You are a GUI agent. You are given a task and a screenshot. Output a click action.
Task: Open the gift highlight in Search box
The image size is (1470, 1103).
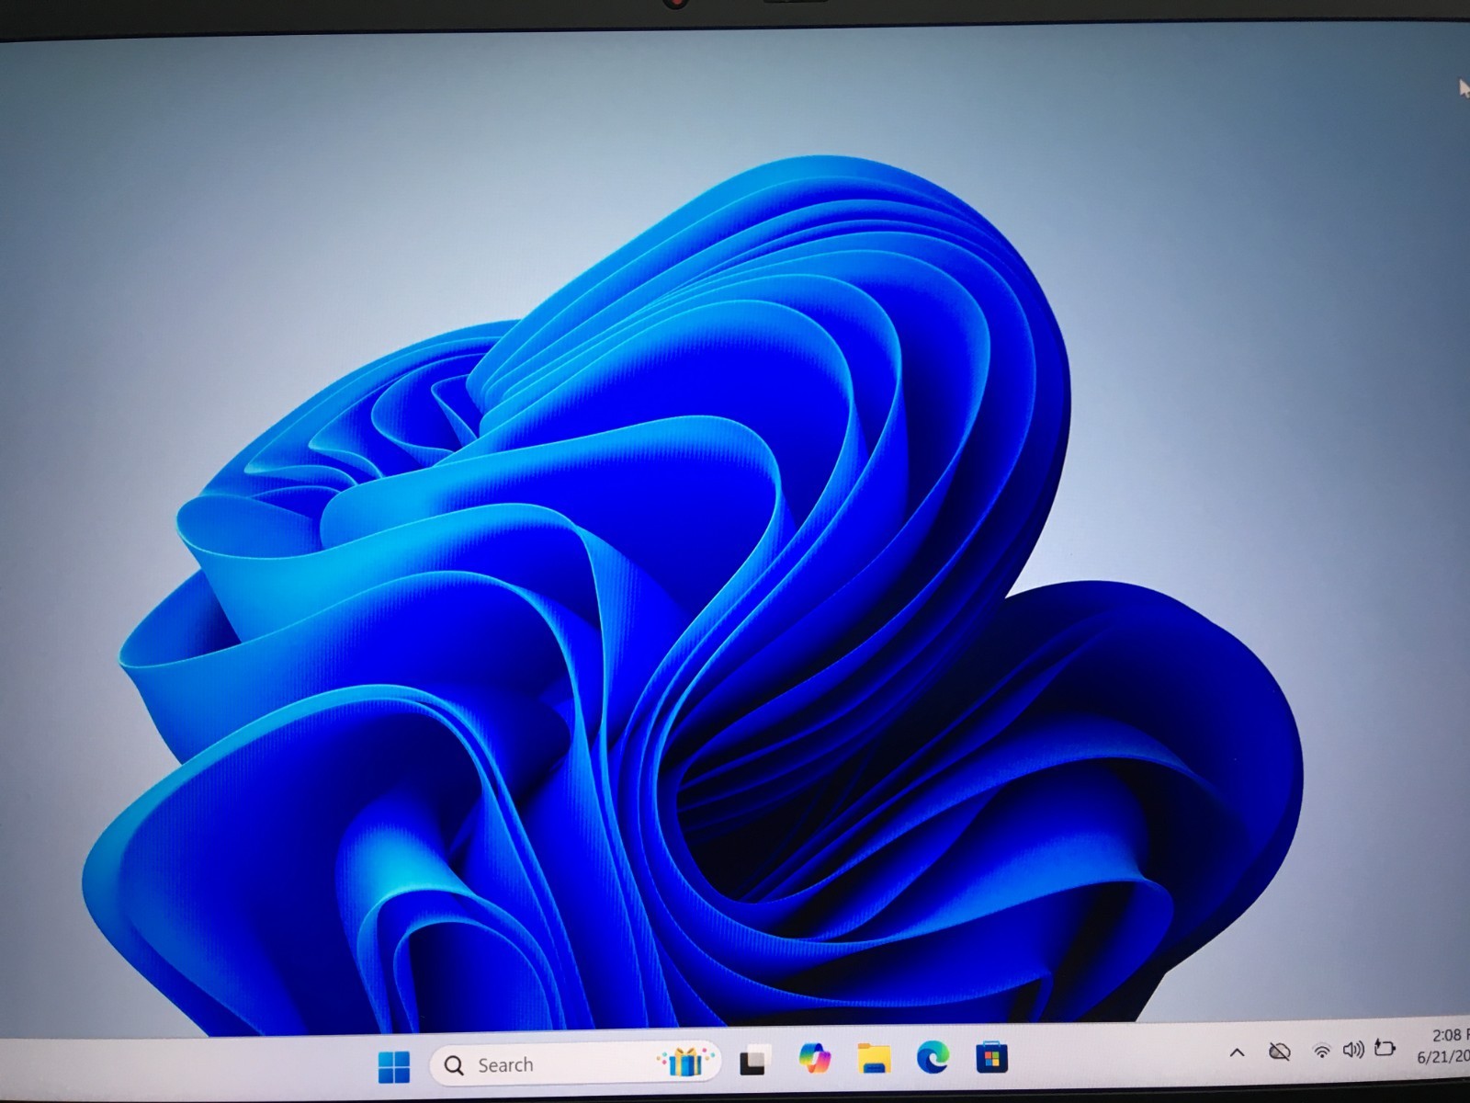click(x=685, y=1063)
